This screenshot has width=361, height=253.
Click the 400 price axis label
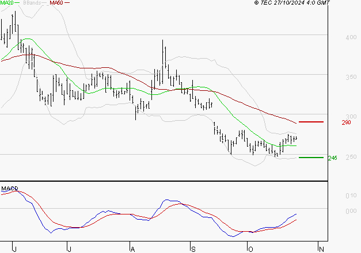351,37
